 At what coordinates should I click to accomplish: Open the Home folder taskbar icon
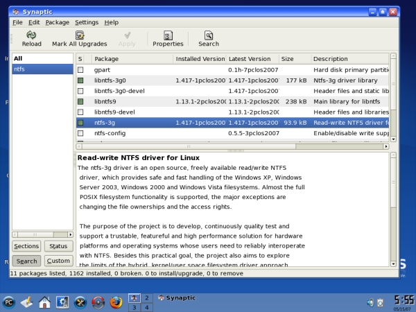click(x=44, y=302)
